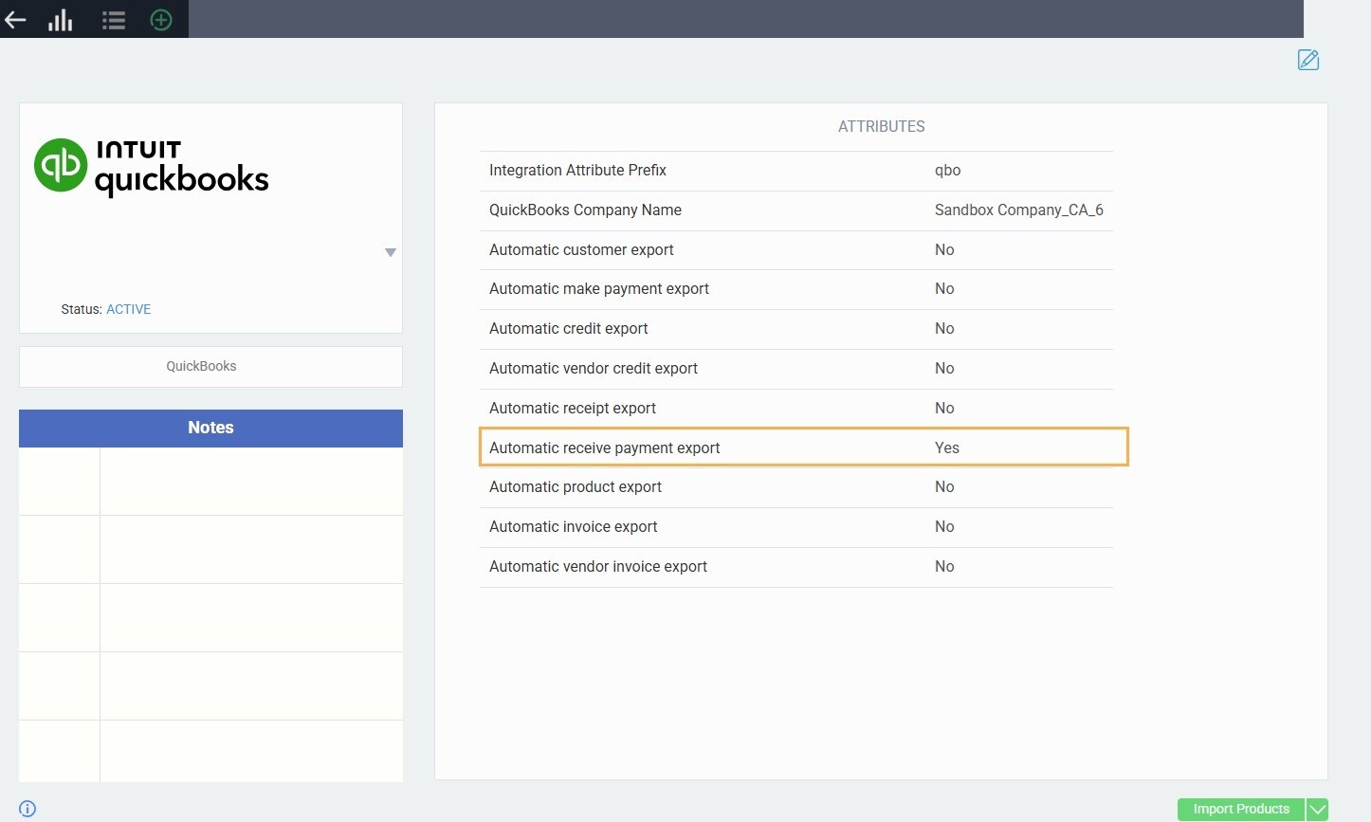Select the Automatic vendor invoice export row
Image resolution: width=1371 pixels, height=822 pixels.
pyautogui.click(x=795, y=567)
